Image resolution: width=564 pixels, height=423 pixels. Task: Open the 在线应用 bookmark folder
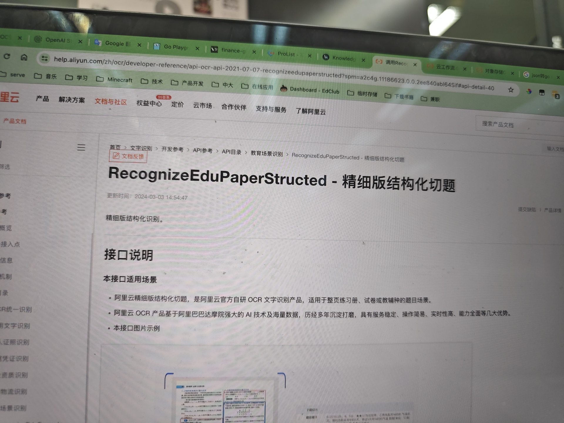(x=257, y=87)
